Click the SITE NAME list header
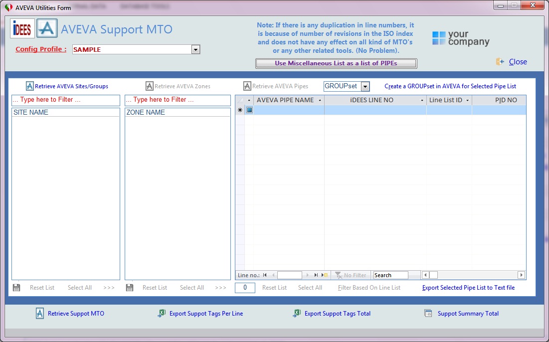 [x=66, y=112]
